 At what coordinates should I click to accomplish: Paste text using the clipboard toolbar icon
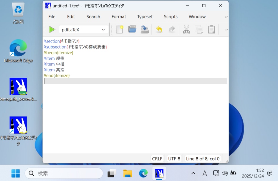point(211,29)
